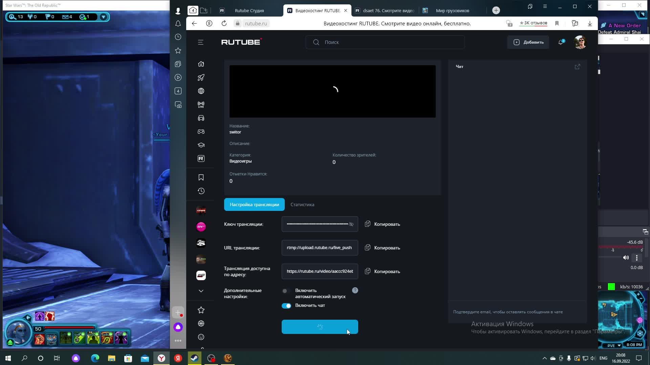The height and width of the screenshot is (365, 650).
Task: Switch to "Rutube Студия" browser tab
Action: coord(249,10)
